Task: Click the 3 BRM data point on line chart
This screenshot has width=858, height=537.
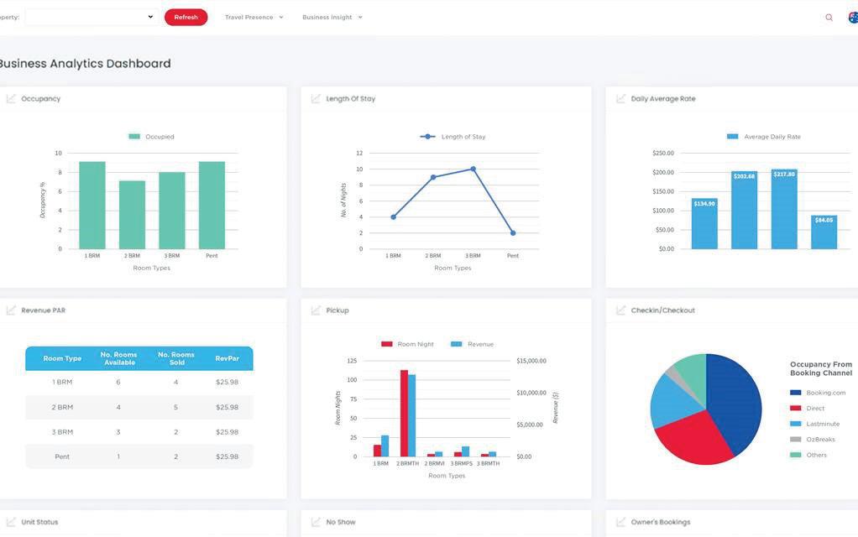Action: 473,169
